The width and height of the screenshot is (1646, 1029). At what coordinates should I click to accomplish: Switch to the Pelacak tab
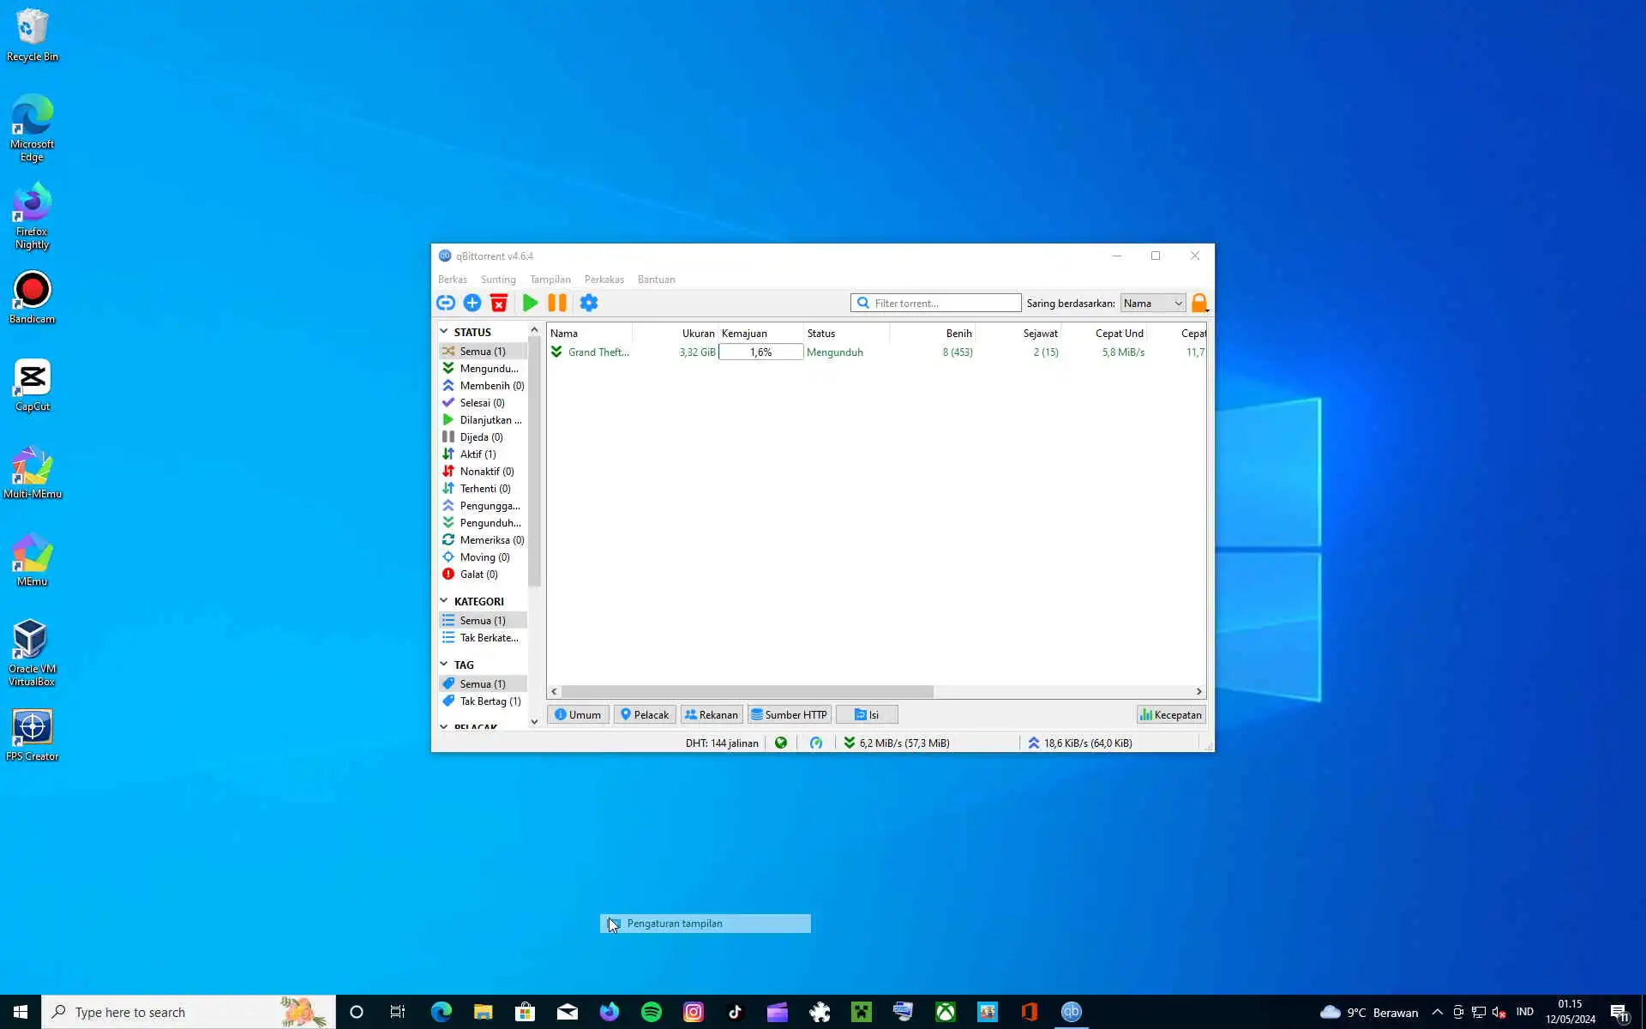645,714
